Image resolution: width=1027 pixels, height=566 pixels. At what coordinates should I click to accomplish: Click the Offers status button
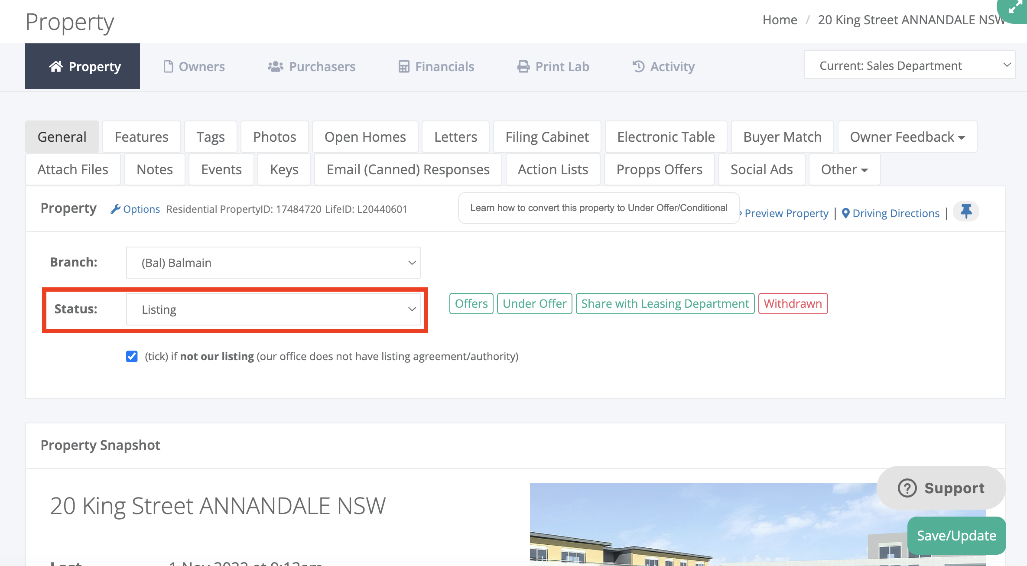(x=471, y=303)
